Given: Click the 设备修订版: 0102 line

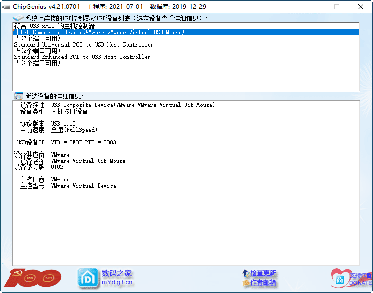Looking at the screenshot, I should (x=39, y=167).
